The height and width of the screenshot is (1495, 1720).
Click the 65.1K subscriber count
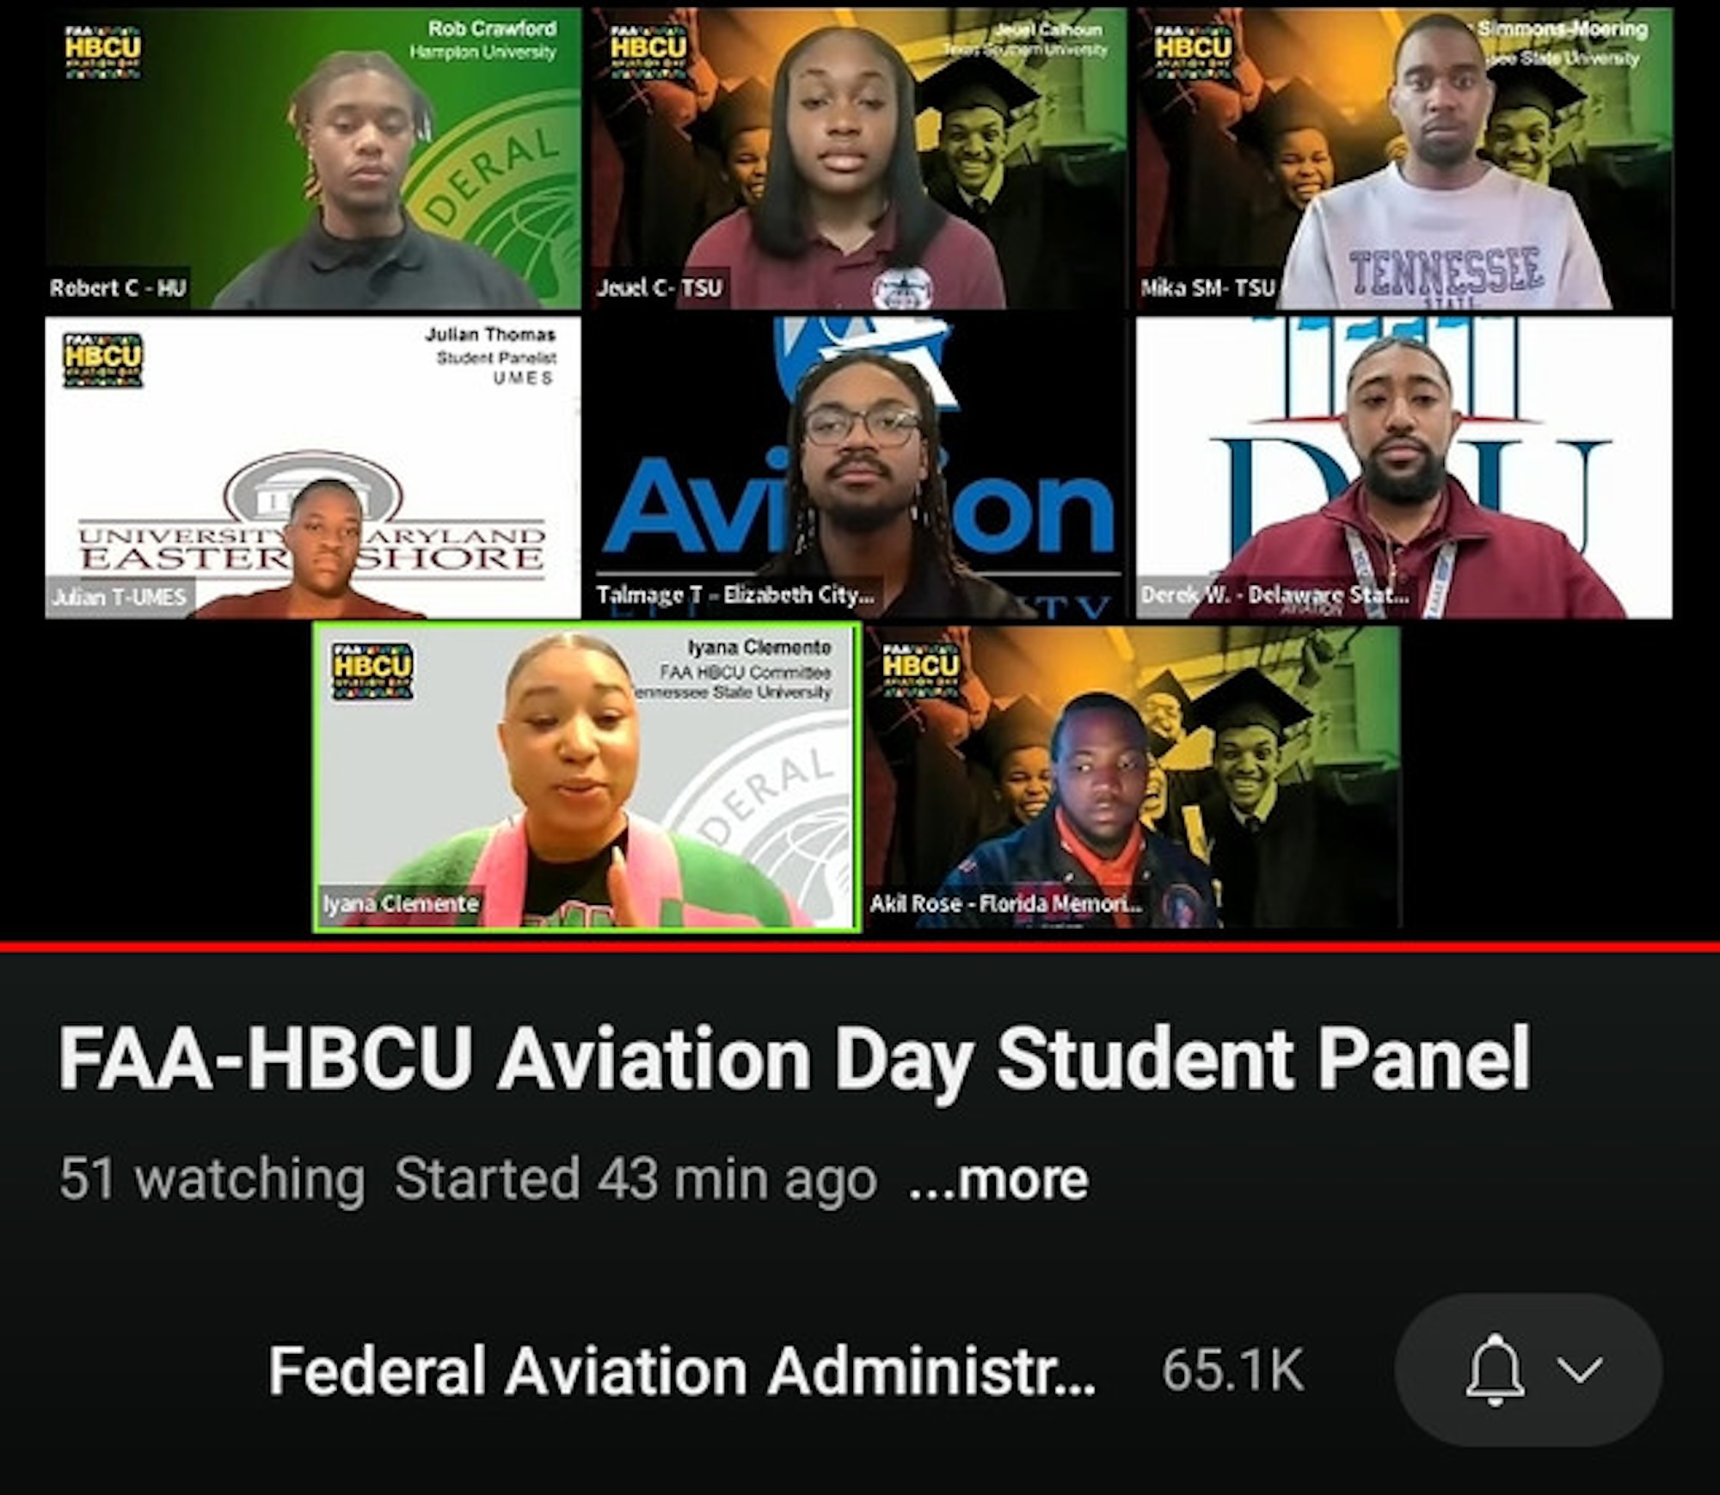[x=1232, y=1370]
